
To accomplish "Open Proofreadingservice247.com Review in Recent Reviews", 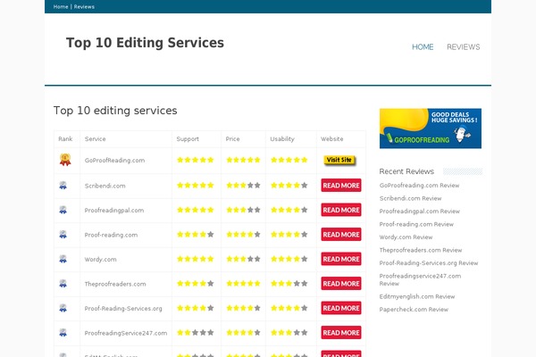I will point(420,279).
